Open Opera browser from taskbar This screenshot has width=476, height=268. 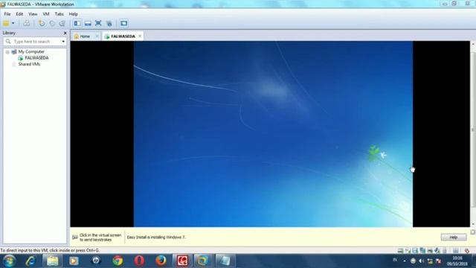click(x=139, y=261)
